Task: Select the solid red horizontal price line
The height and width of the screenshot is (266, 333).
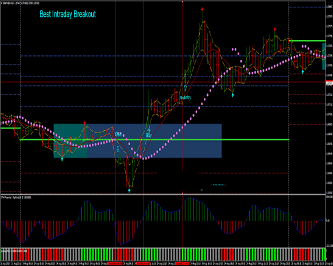Action: (163, 82)
